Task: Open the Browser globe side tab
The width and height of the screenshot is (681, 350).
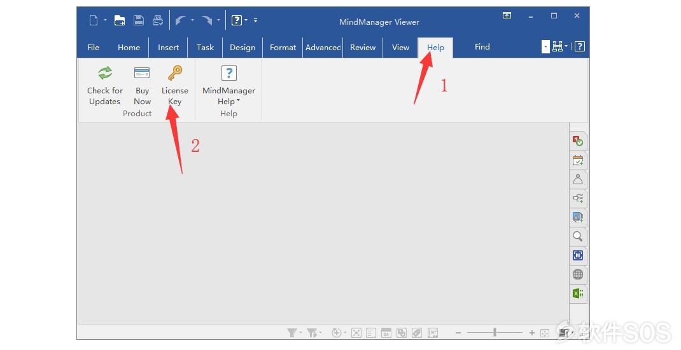Action: tap(578, 274)
